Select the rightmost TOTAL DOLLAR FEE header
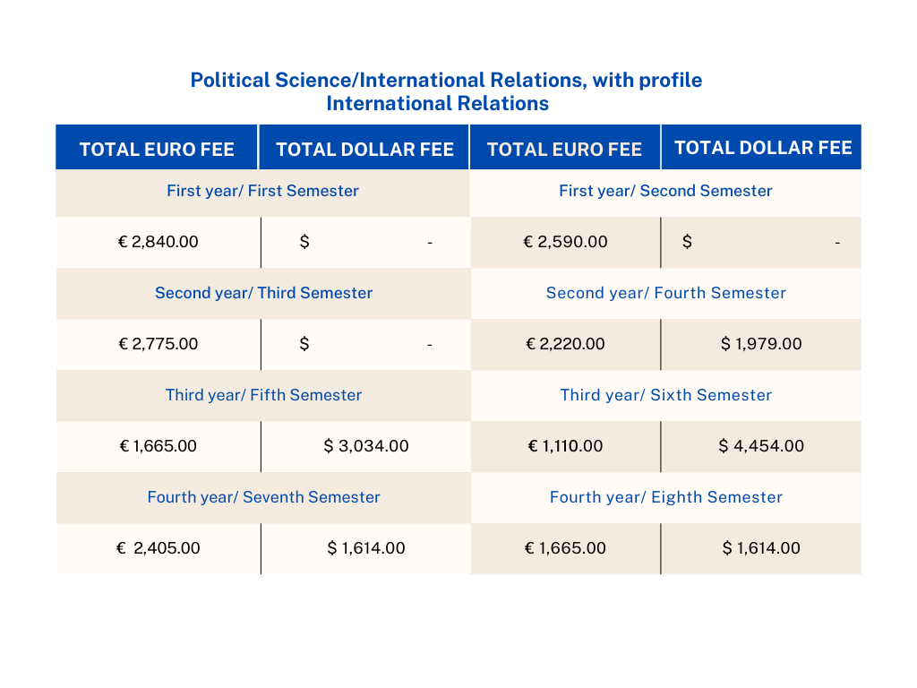Viewport: 917px width, 688px height. (x=763, y=148)
